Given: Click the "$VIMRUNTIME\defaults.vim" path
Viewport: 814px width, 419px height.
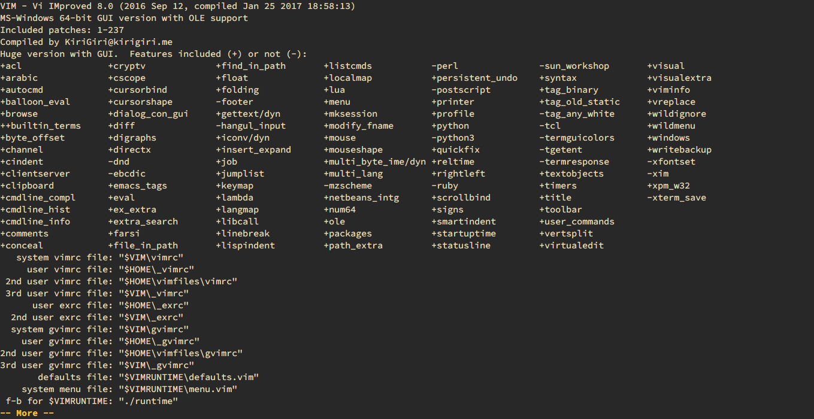Looking at the screenshot, I should [189, 377].
